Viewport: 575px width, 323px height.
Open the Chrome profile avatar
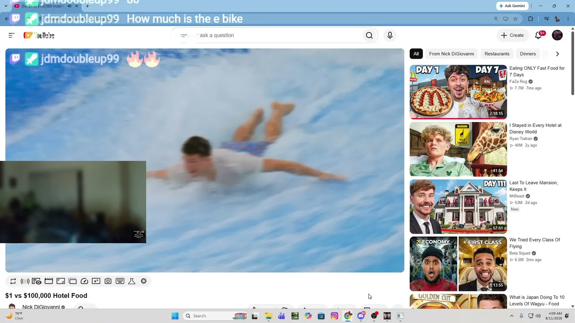tap(557, 19)
